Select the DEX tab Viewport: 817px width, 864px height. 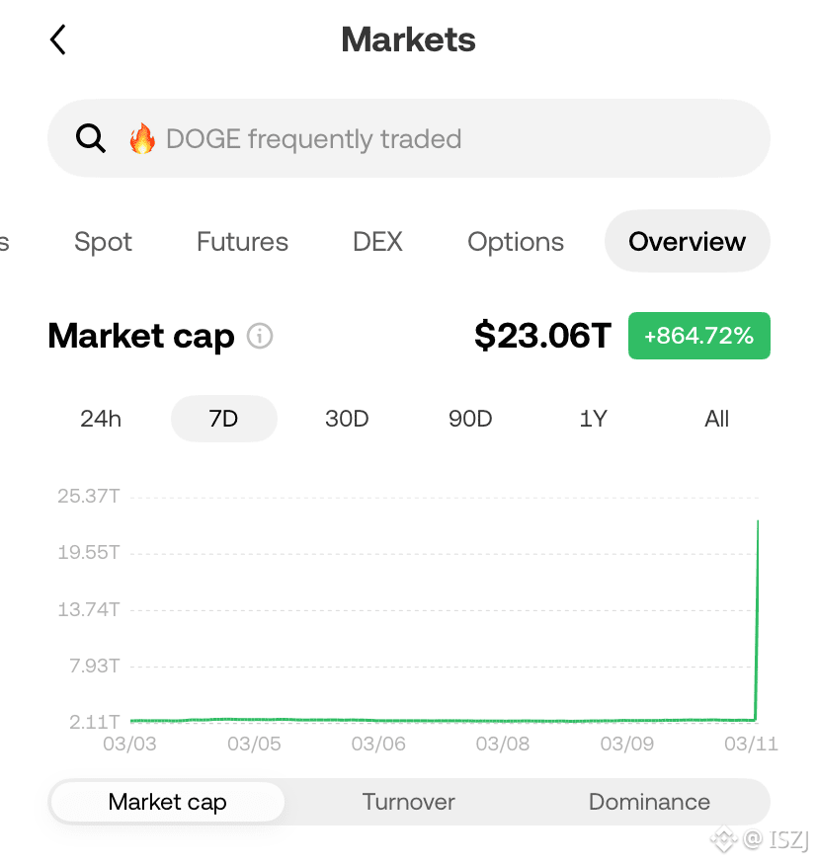click(x=377, y=241)
